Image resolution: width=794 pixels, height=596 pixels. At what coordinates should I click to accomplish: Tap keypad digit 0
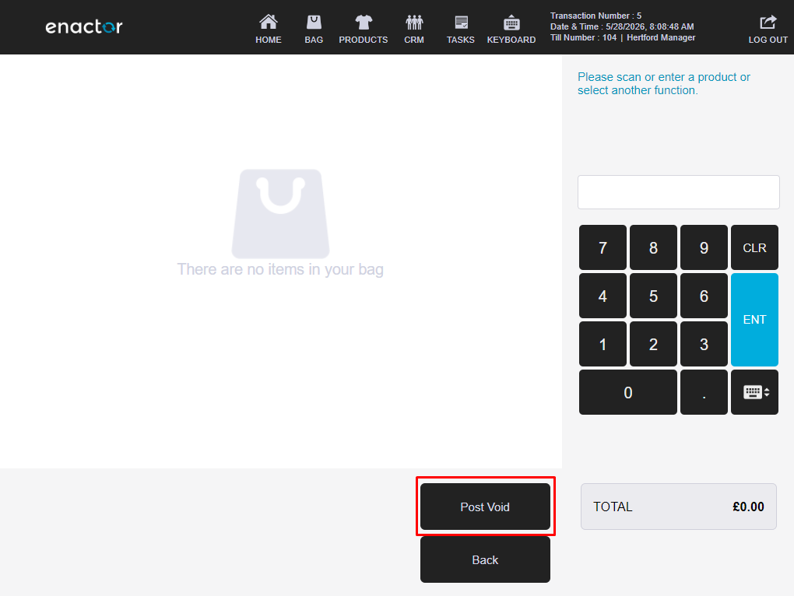coord(628,392)
